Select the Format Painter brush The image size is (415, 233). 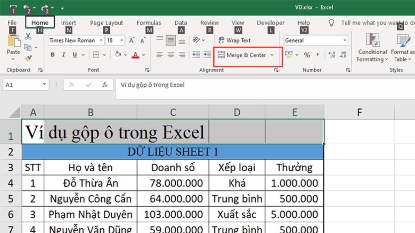[x=28, y=58]
